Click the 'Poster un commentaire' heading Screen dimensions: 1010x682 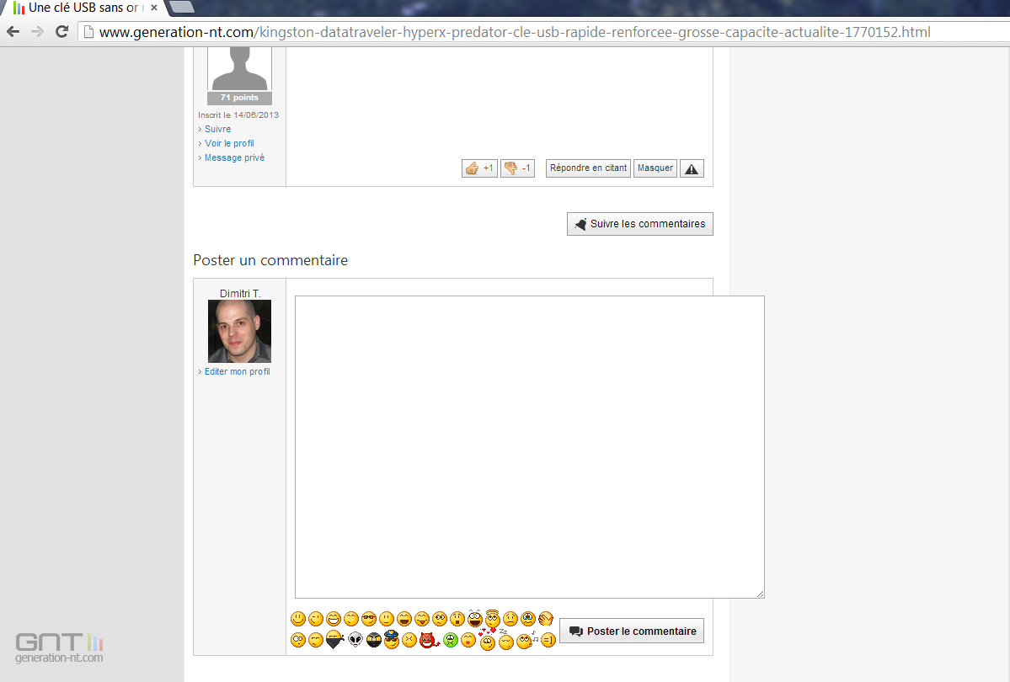pos(270,260)
